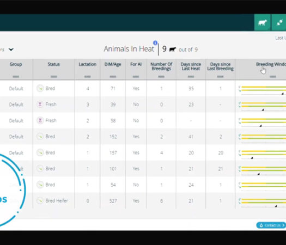Viewport: 286px width, 245px height.
Task: Click Default group in DIM 71 row
Action: pyautogui.click(x=16, y=89)
